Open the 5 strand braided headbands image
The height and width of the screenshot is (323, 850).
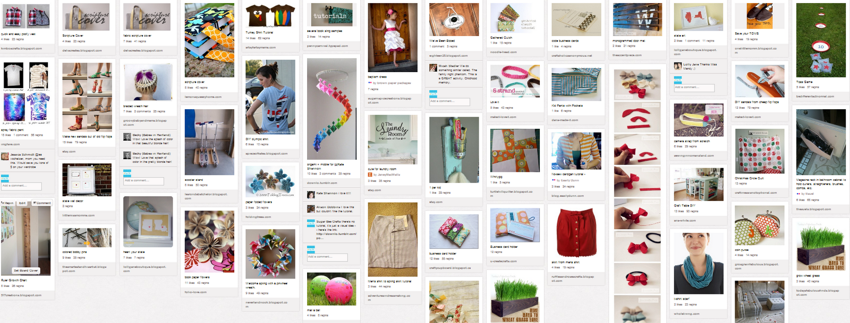(x=515, y=81)
